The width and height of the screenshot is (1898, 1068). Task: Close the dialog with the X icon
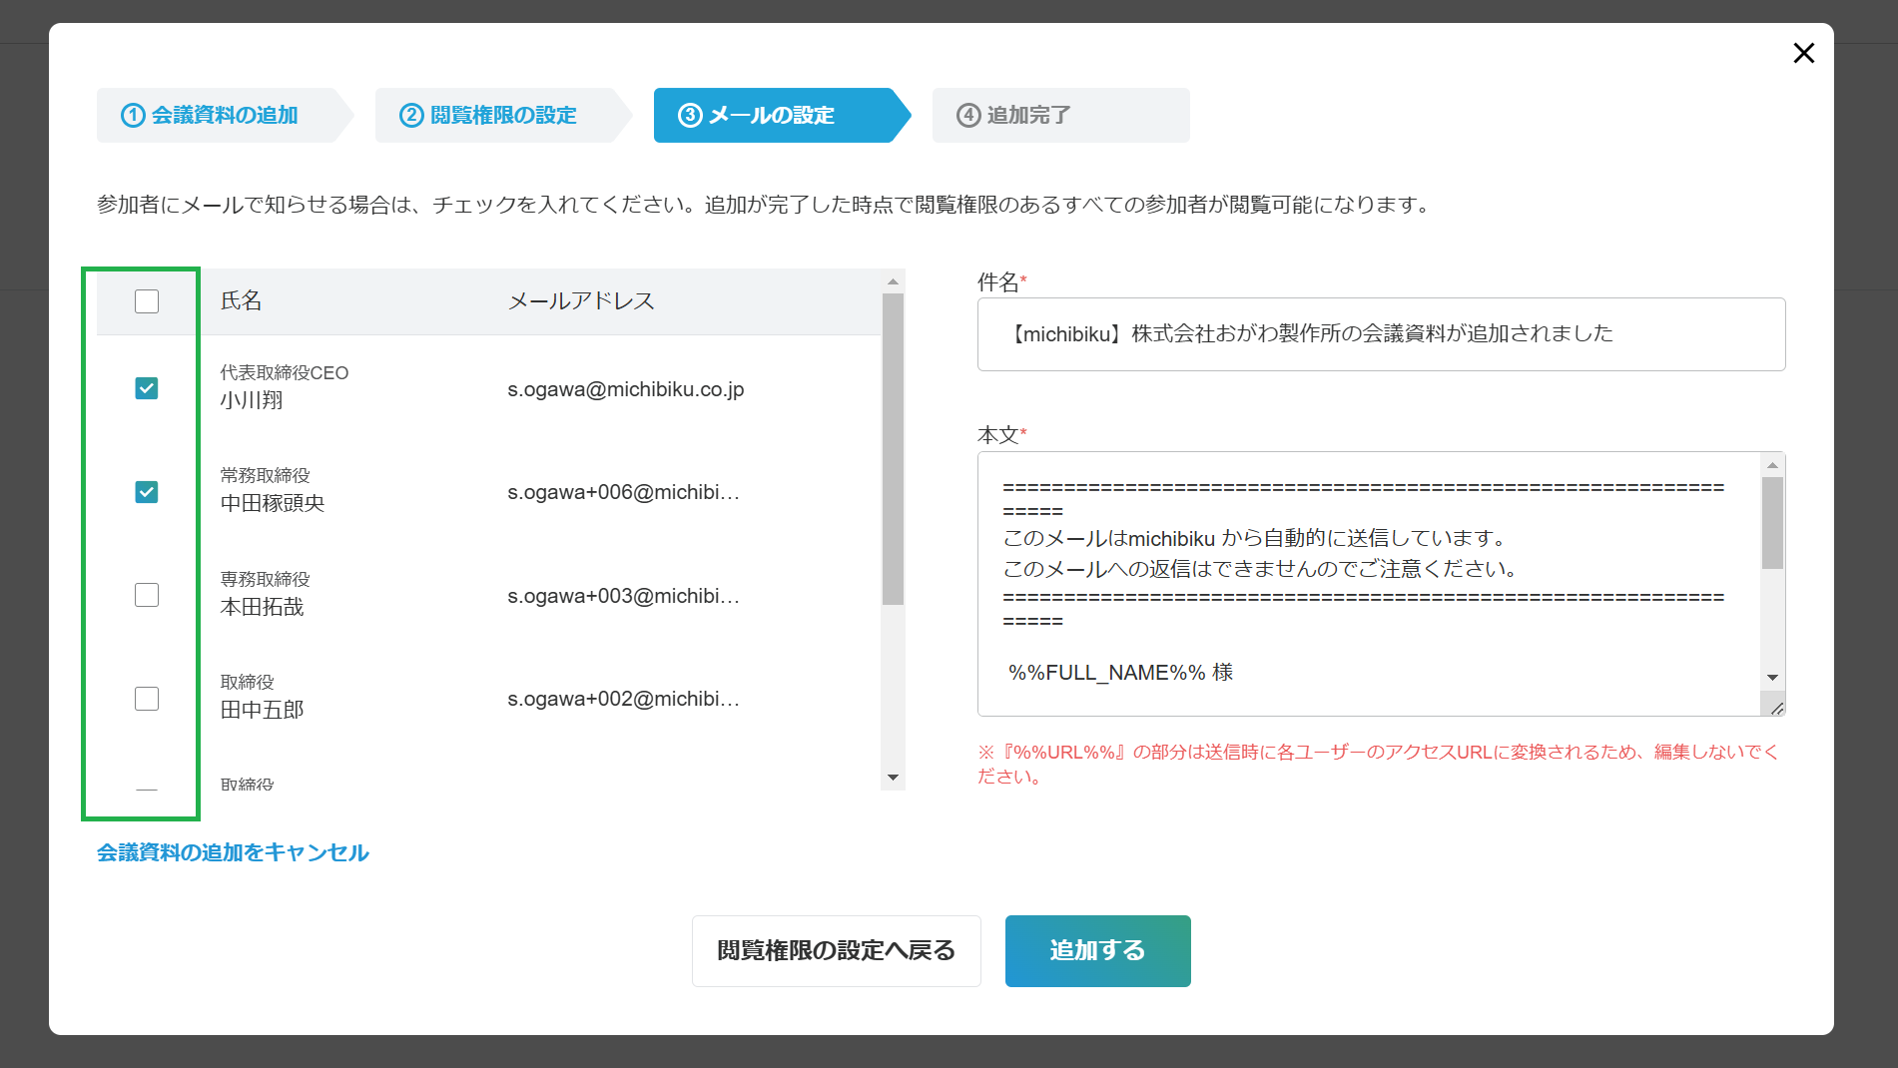1803,53
